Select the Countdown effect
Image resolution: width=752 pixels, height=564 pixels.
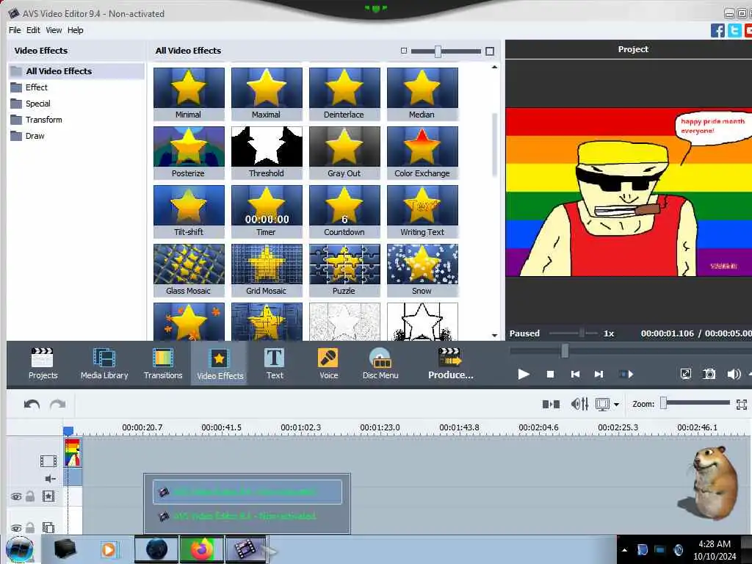pyautogui.click(x=344, y=211)
